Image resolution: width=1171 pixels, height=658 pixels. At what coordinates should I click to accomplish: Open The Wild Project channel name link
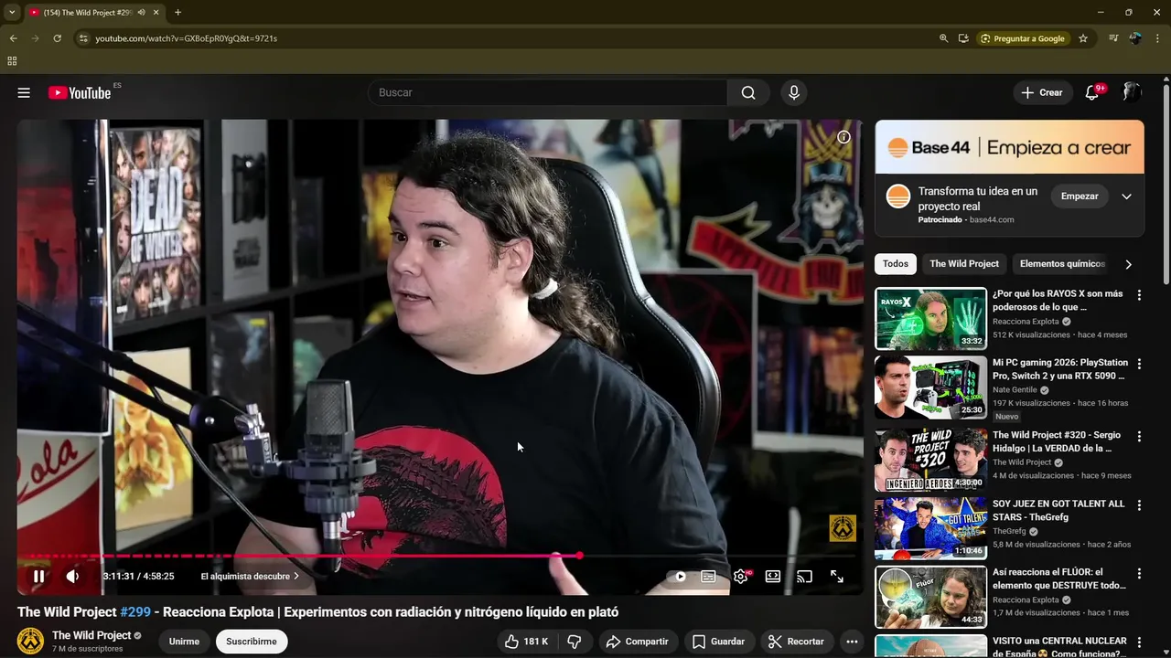click(x=91, y=635)
